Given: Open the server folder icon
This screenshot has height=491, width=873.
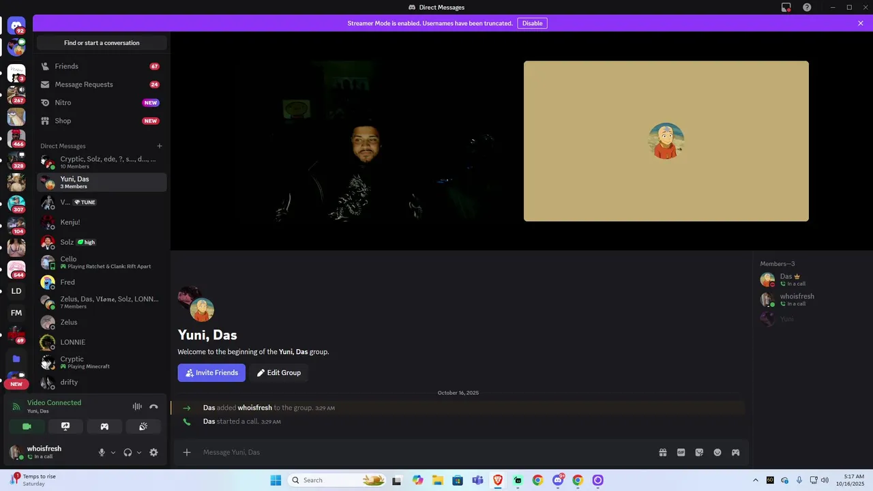Looking at the screenshot, I should coord(16,358).
